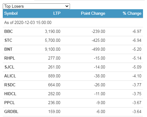
Task: Click BBC's LTP value 3,190.00
Action: pos(52,31)
